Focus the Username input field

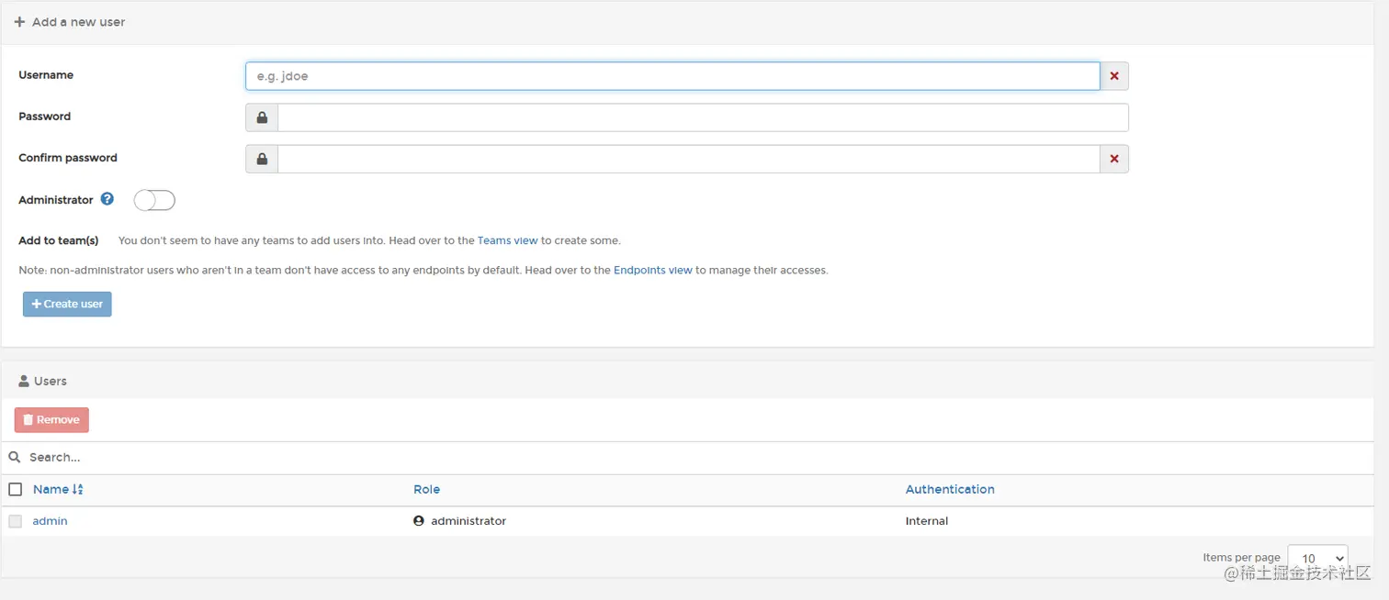click(672, 76)
